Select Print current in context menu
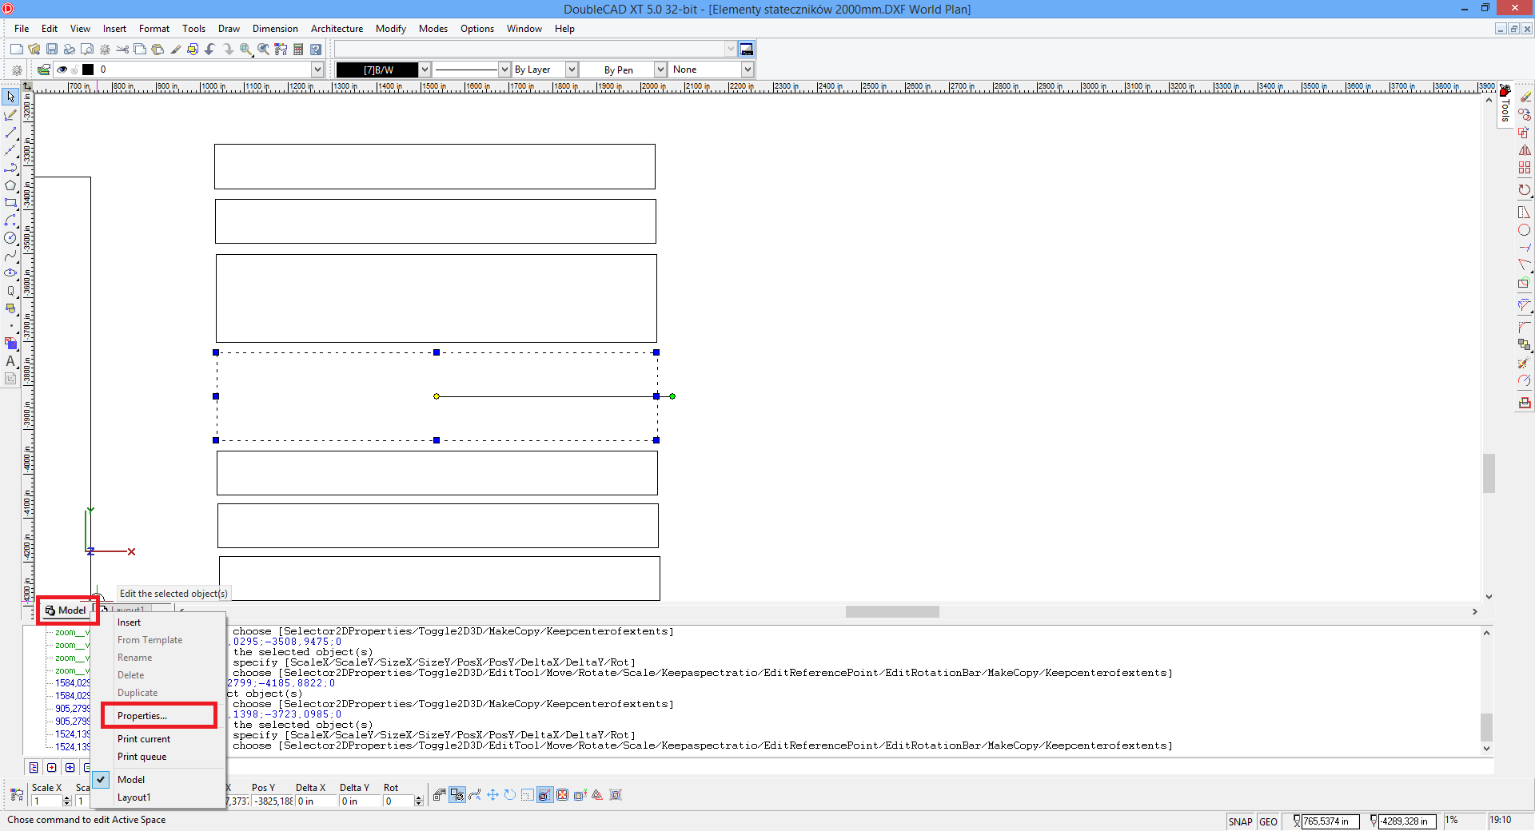Image resolution: width=1535 pixels, height=831 pixels. (144, 739)
